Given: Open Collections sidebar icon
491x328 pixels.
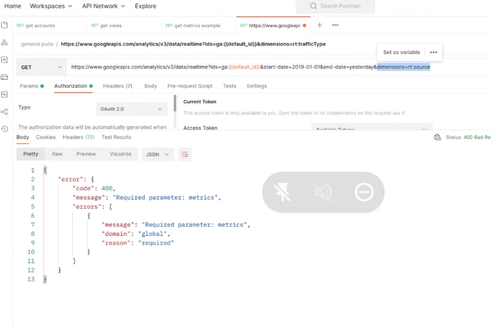Looking at the screenshot, I should coord(4,25).
